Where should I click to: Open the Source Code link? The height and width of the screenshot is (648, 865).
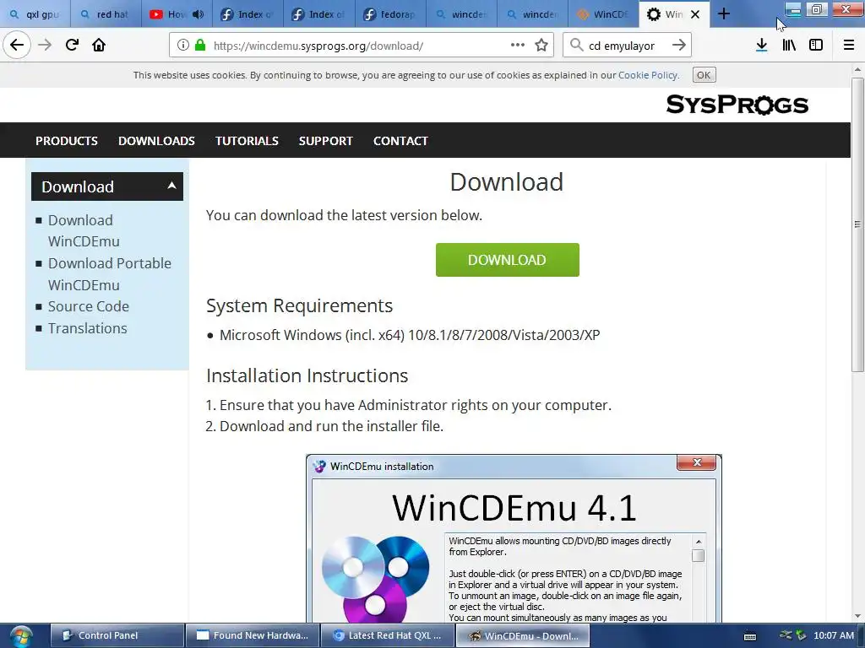[88, 306]
